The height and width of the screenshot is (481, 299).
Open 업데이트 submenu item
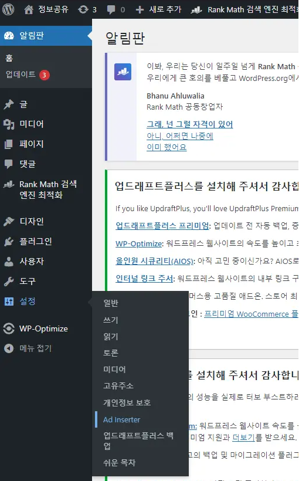point(21,74)
